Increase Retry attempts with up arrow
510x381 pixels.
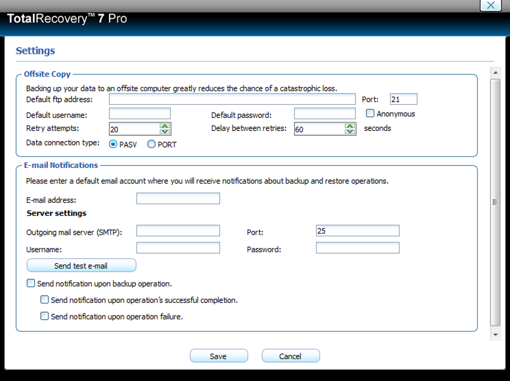[165, 126]
